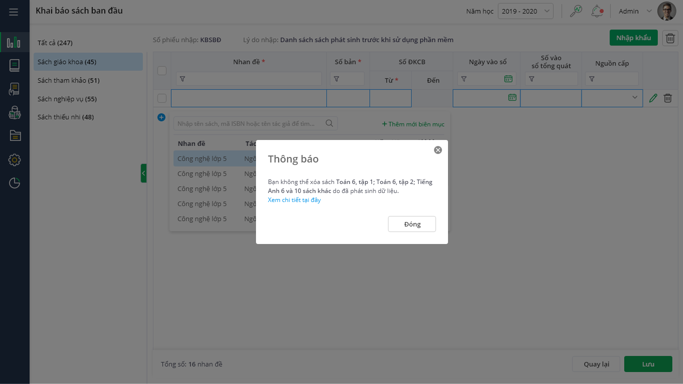Click the Đóng button
Viewport: 683px width, 384px height.
(x=411, y=224)
